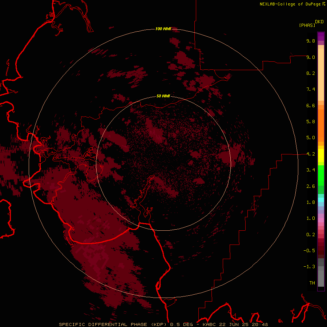The height and width of the screenshot is (327, 327).
Task: Click the 5.8 value on color scale
Action: [311, 122]
